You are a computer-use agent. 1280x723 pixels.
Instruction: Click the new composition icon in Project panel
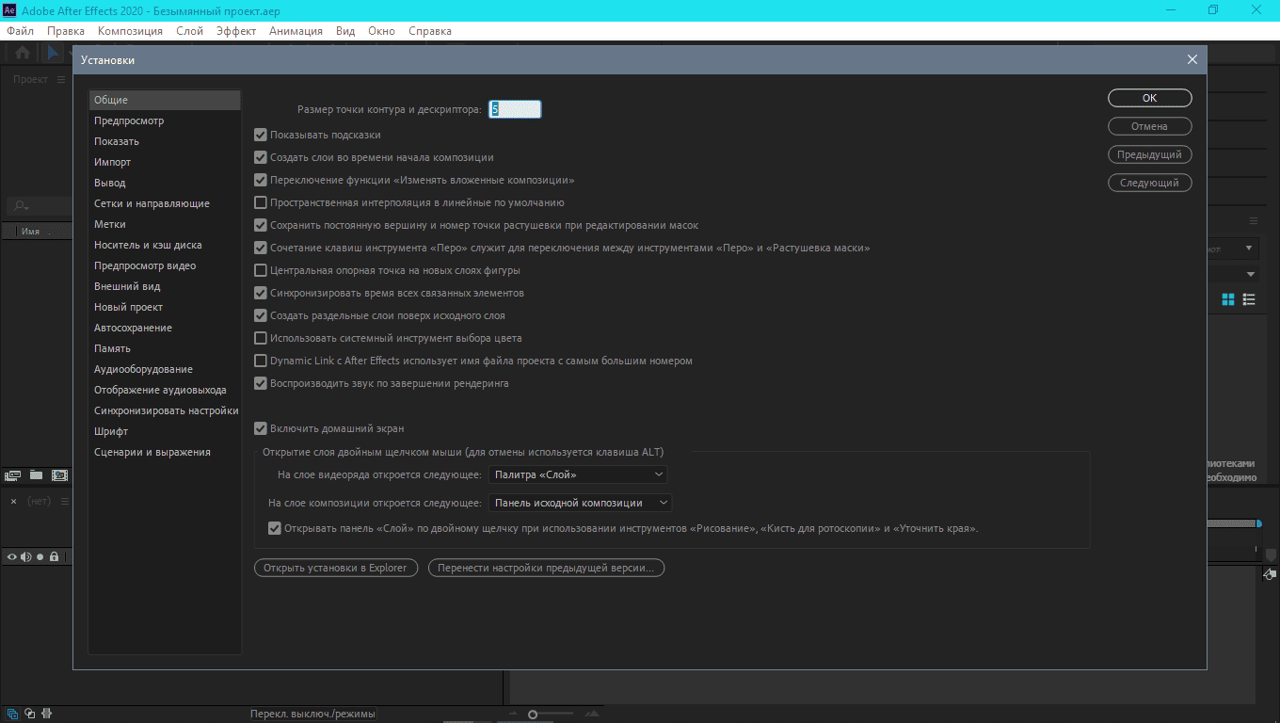[x=59, y=475]
